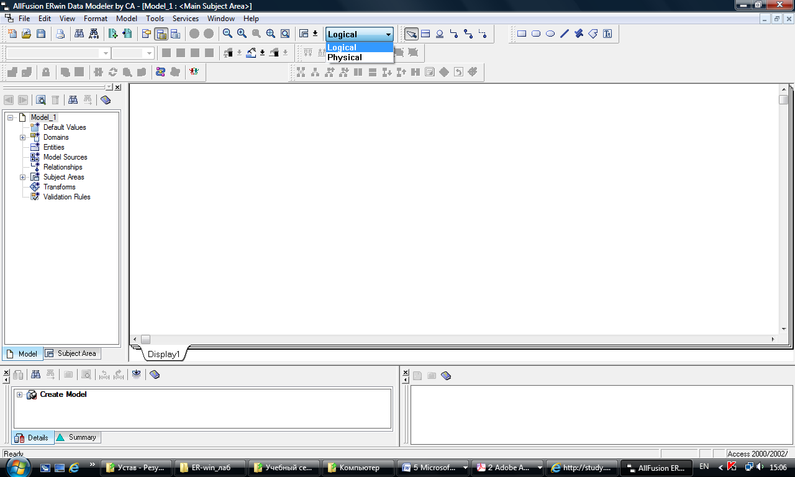Open the subject area switch dropdown arrow

pyautogui.click(x=315, y=34)
